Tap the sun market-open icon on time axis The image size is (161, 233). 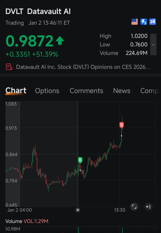(x=78, y=210)
